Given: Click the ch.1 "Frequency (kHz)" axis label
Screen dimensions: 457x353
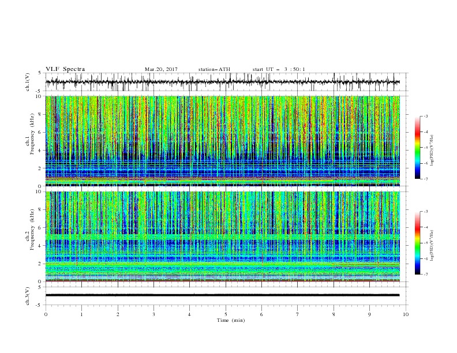Looking at the screenshot, I should click(x=32, y=134).
